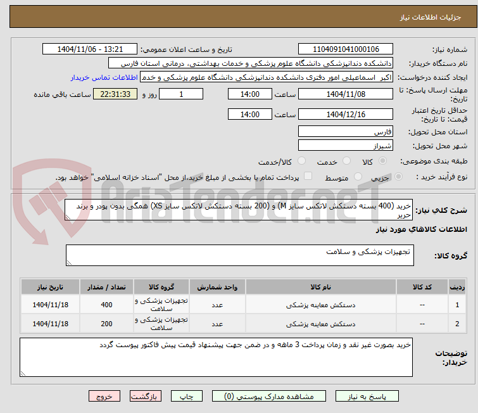The image size is (478, 413).
Task: Click the واحد شمارش column header
Action: pyautogui.click(x=217, y=287)
